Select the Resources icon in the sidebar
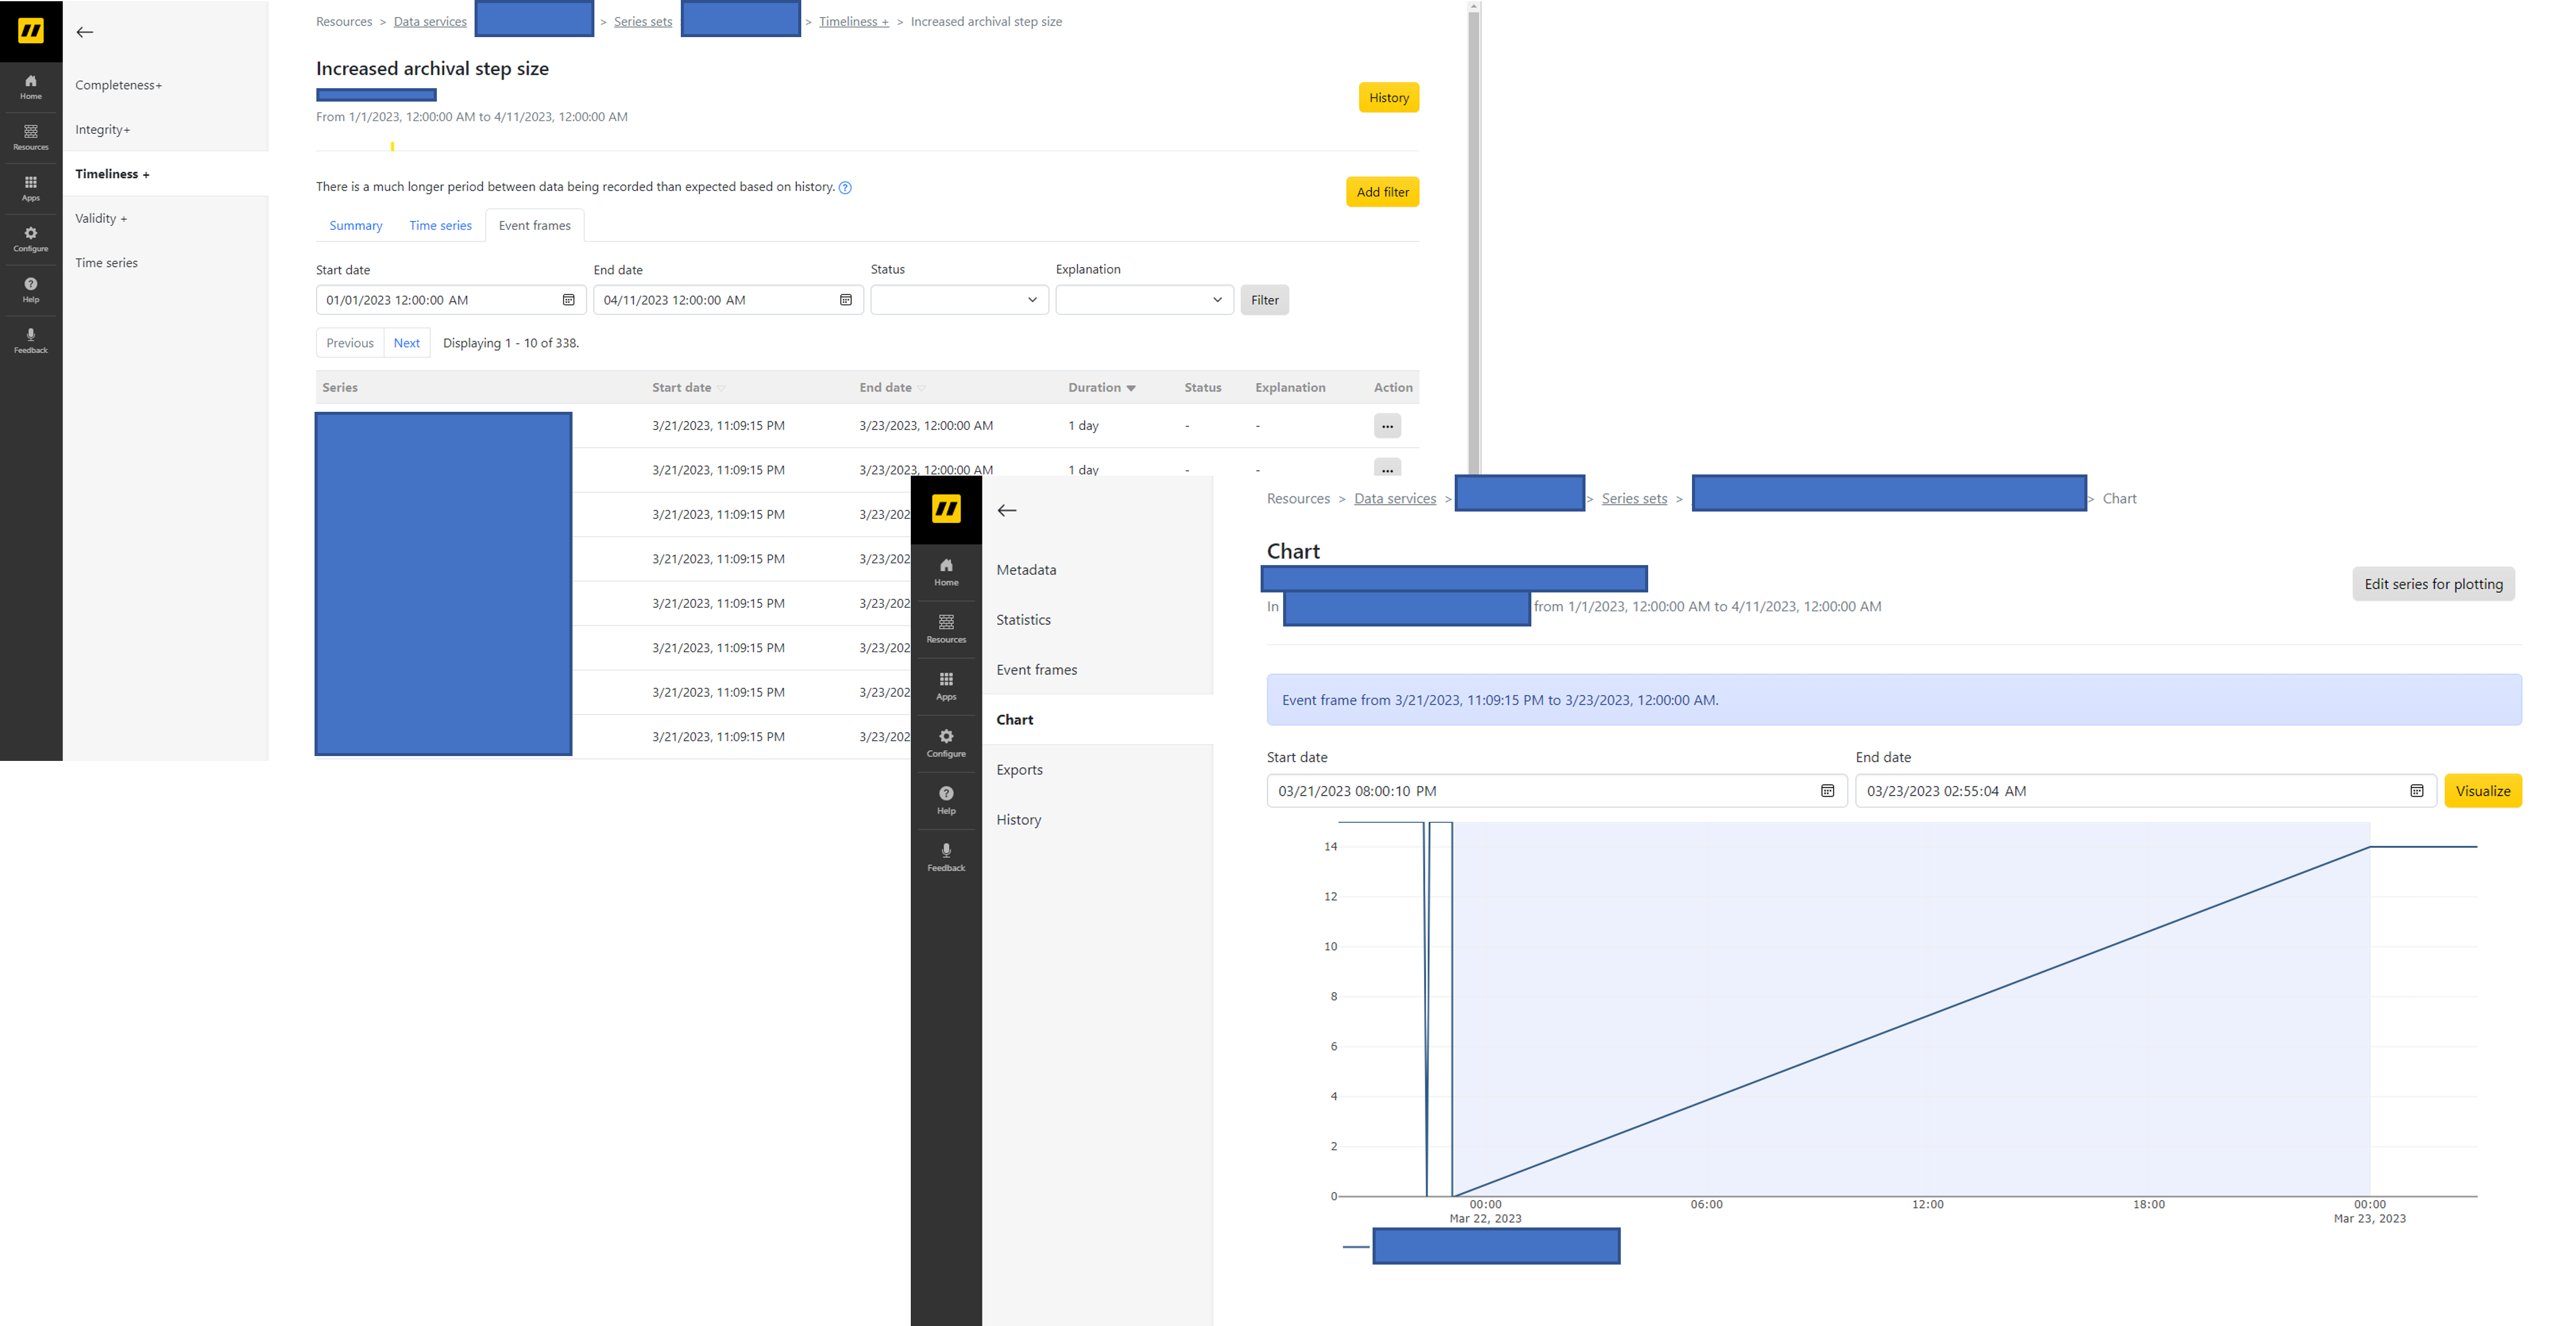The width and height of the screenshot is (2576, 1326). point(31,137)
